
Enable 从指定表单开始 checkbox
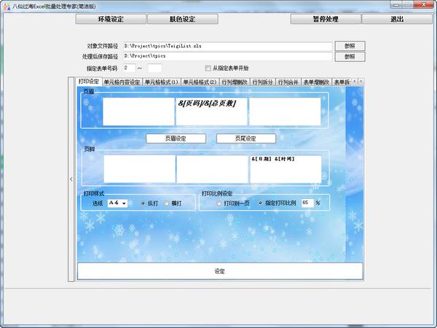208,68
